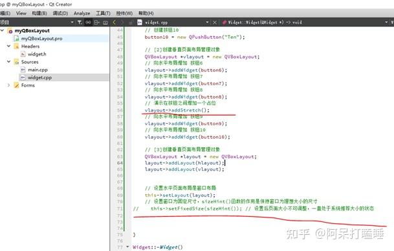
Task: Open the 控件(W) menu
Action: click(x=124, y=13)
